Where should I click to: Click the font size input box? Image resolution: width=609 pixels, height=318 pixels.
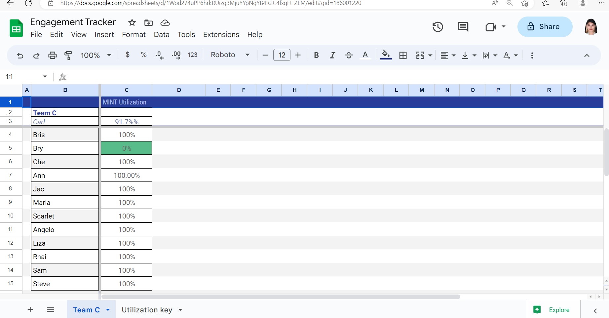[282, 55]
